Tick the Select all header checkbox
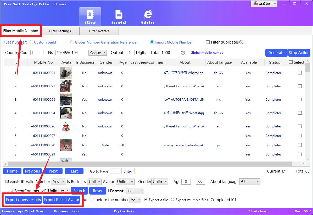The height and width of the screenshot is (215, 313). pos(291,62)
